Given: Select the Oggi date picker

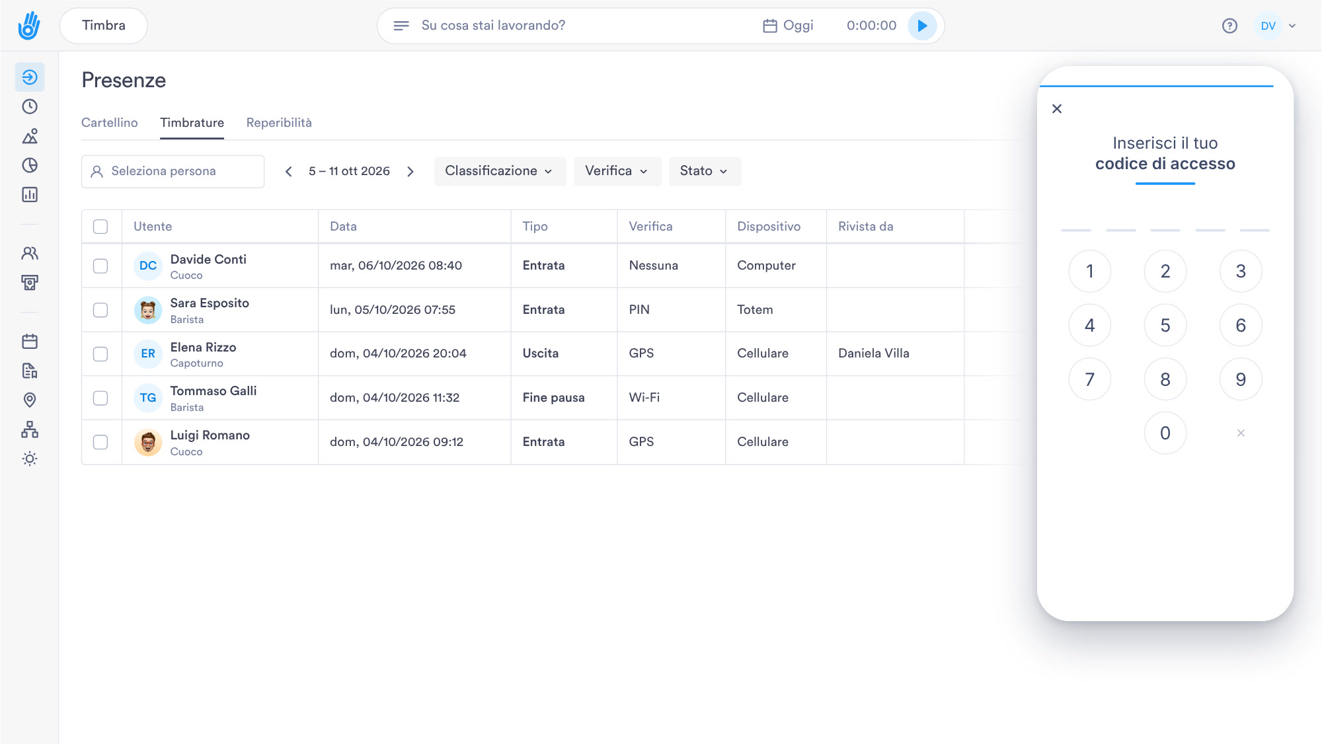Looking at the screenshot, I should click(x=789, y=26).
